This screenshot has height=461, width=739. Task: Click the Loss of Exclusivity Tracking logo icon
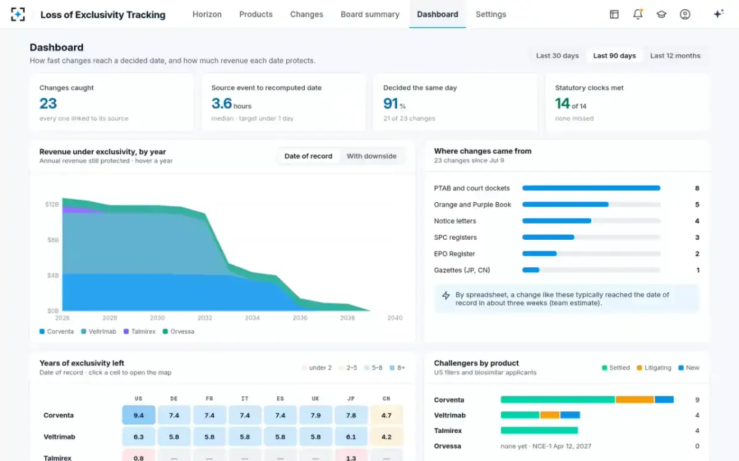[x=18, y=14]
